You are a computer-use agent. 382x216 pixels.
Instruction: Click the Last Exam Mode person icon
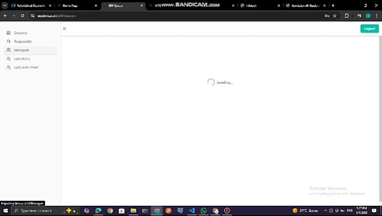(x=8, y=67)
